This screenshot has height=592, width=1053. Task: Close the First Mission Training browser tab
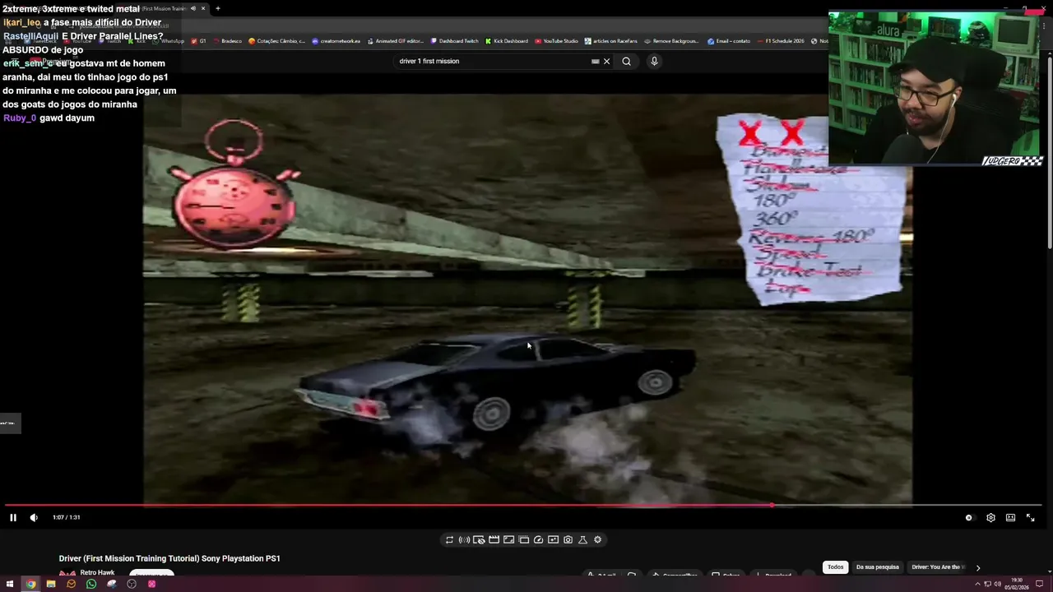pyautogui.click(x=203, y=8)
